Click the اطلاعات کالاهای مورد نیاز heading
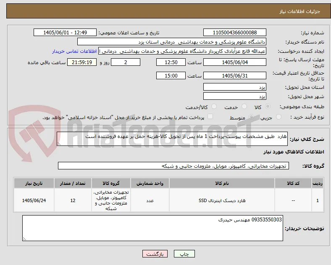Image resolution: width=331 pixels, height=265 pixels. tap(294, 152)
